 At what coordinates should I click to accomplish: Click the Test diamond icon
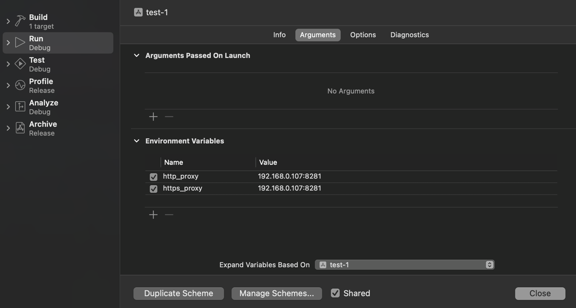click(x=20, y=64)
